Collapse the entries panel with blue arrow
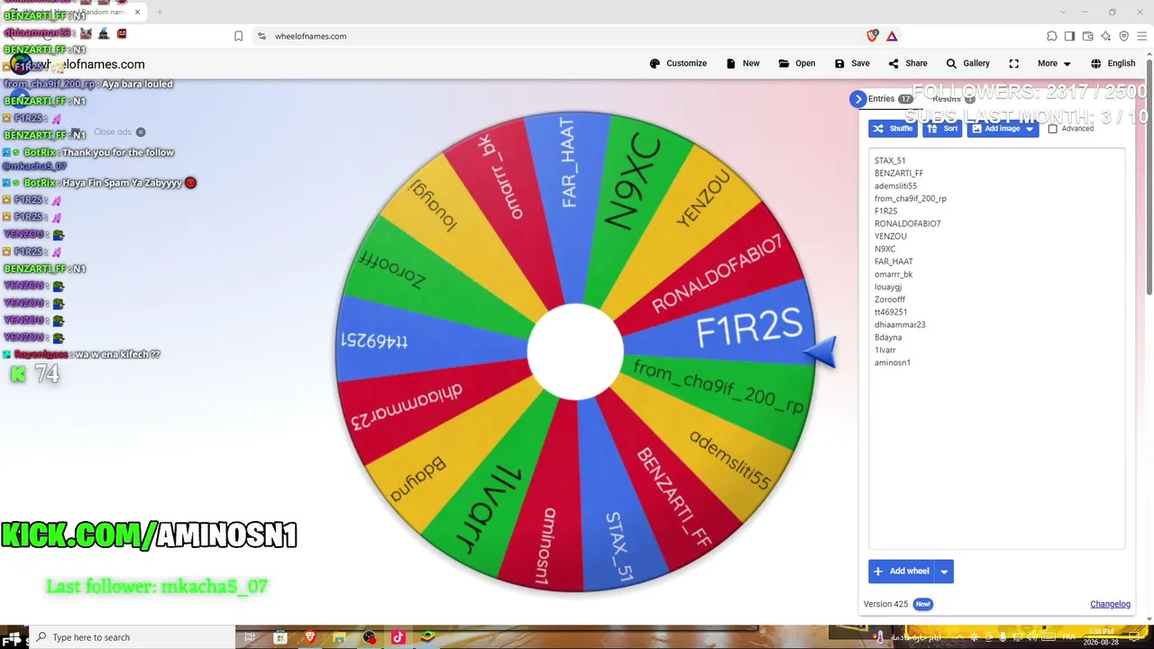The width and height of the screenshot is (1154, 649). point(857,99)
